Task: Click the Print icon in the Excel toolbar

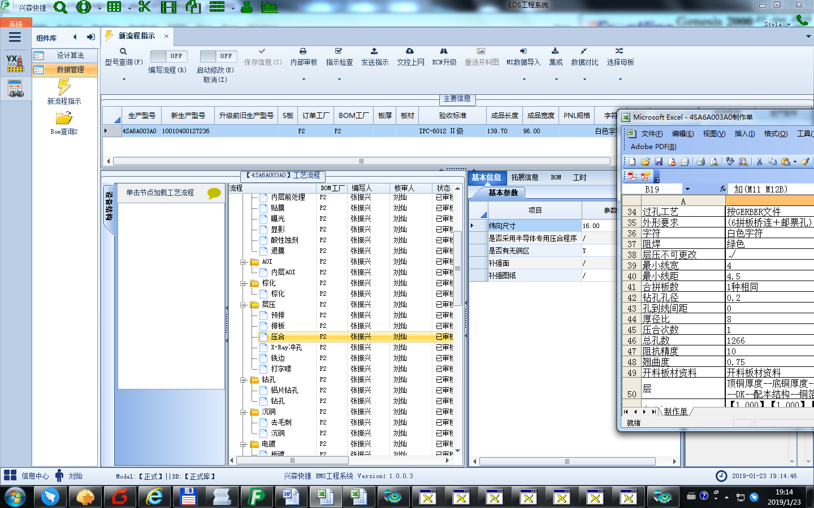Action: pyautogui.click(x=701, y=161)
